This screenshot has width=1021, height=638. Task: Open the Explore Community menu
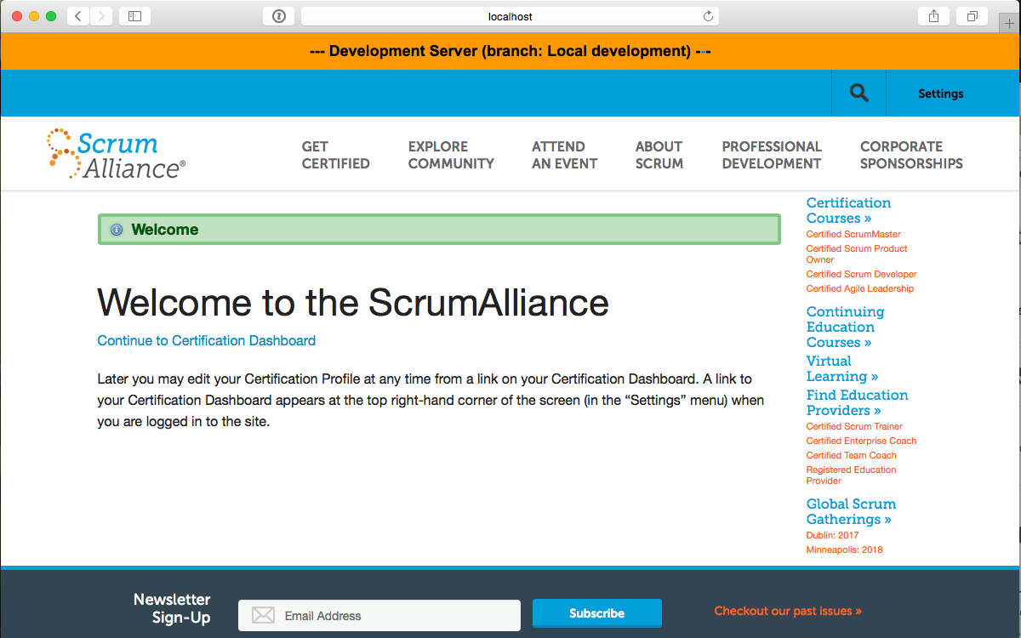(451, 155)
